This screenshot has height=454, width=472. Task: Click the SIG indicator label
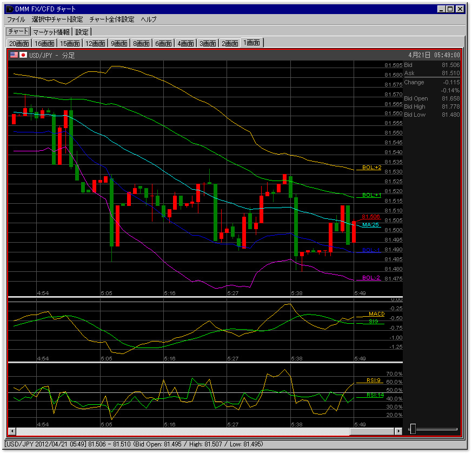pos(373,322)
